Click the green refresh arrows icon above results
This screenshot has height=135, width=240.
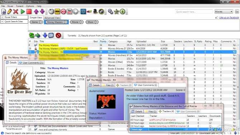32,35
